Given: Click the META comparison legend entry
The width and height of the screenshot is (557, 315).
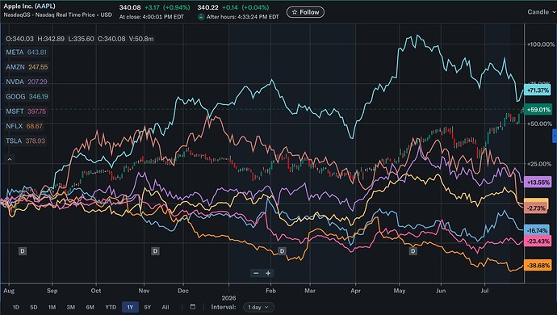Looking at the screenshot, I should pyautogui.click(x=27, y=52).
